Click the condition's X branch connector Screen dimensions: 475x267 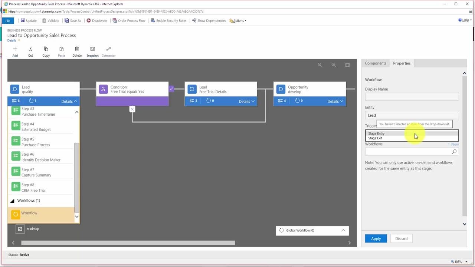[132, 109]
